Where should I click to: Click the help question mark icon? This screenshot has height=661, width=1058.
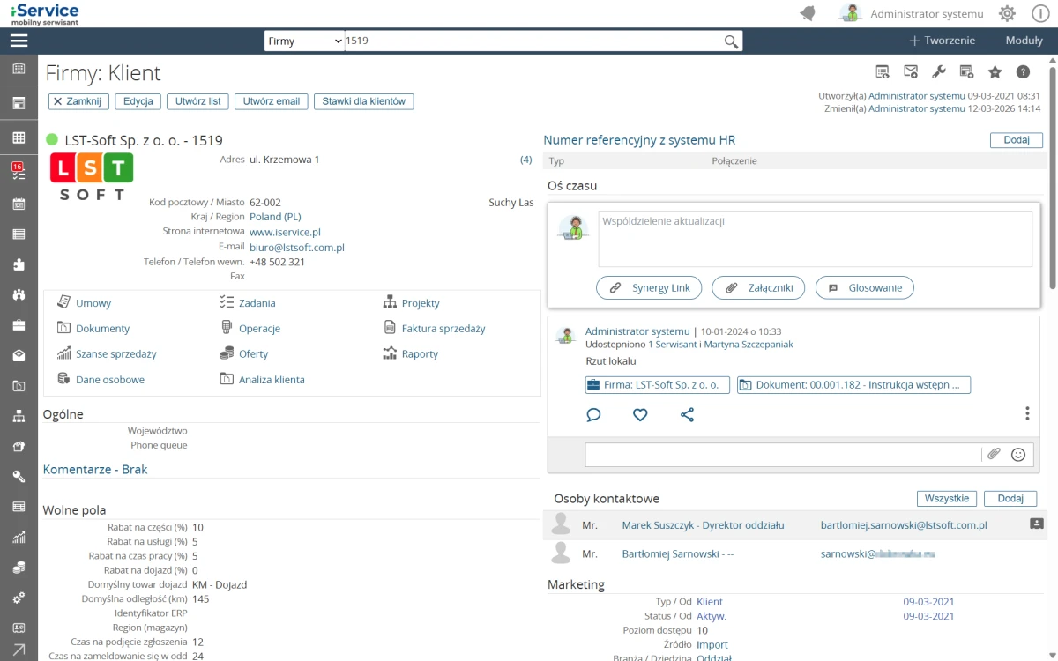(1023, 72)
